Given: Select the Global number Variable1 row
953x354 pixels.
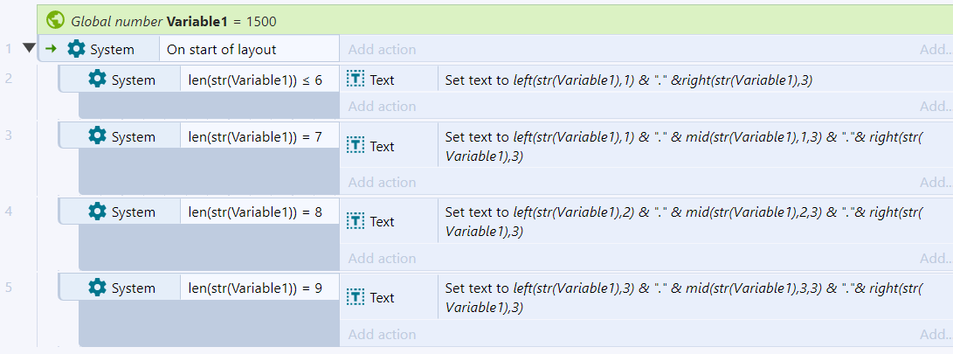Looking at the screenshot, I should 494,20.
